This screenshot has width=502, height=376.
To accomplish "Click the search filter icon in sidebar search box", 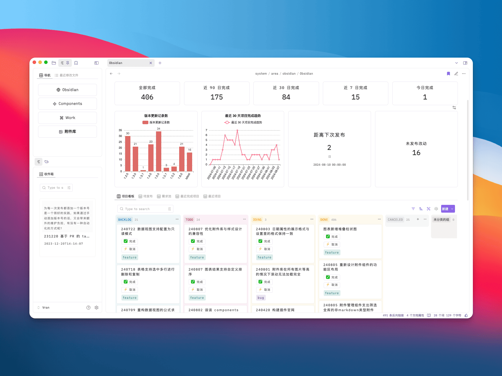I will 69,188.
